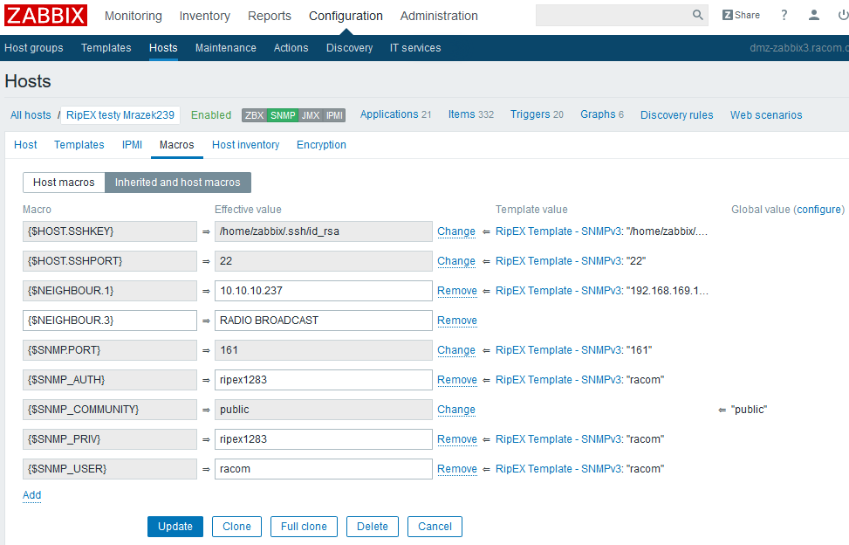
Task: Select Inherited and host macros toggle
Action: (178, 183)
